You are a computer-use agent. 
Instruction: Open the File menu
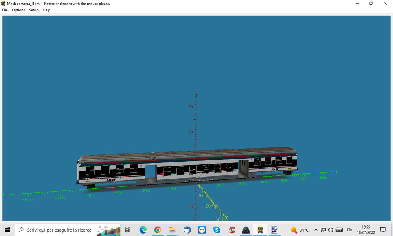coord(5,10)
